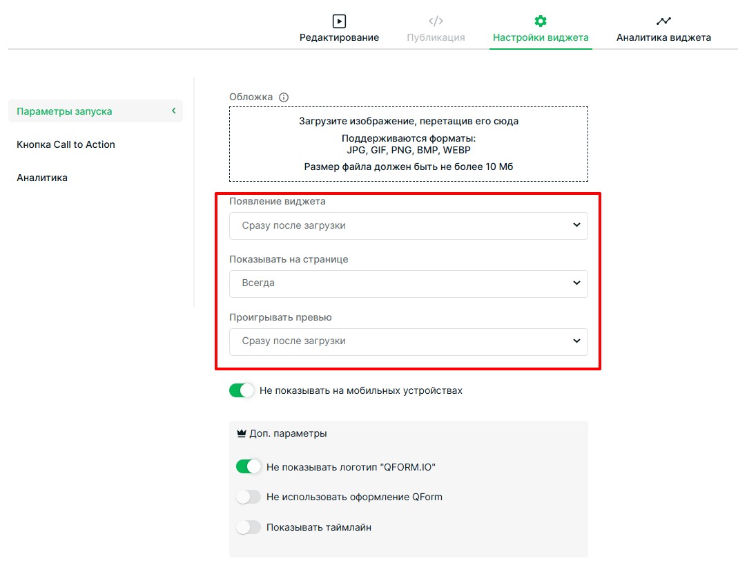Click the play icon above Редактирование
Screen dimensions: 738x579
pos(339,21)
